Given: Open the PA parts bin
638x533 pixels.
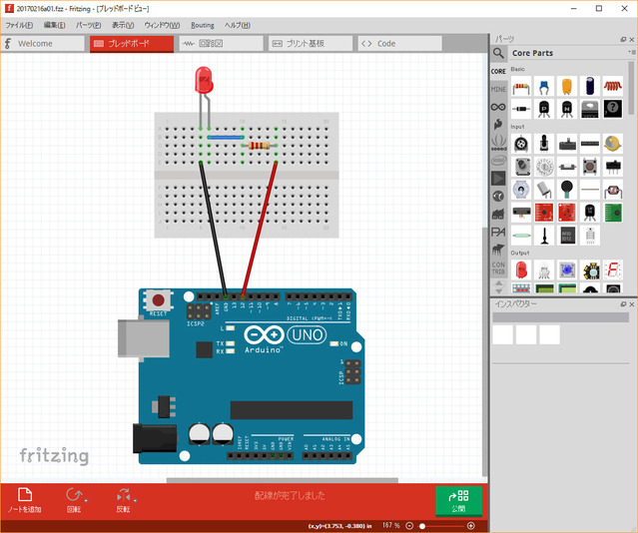Looking at the screenshot, I should pyautogui.click(x=498, y=232).
